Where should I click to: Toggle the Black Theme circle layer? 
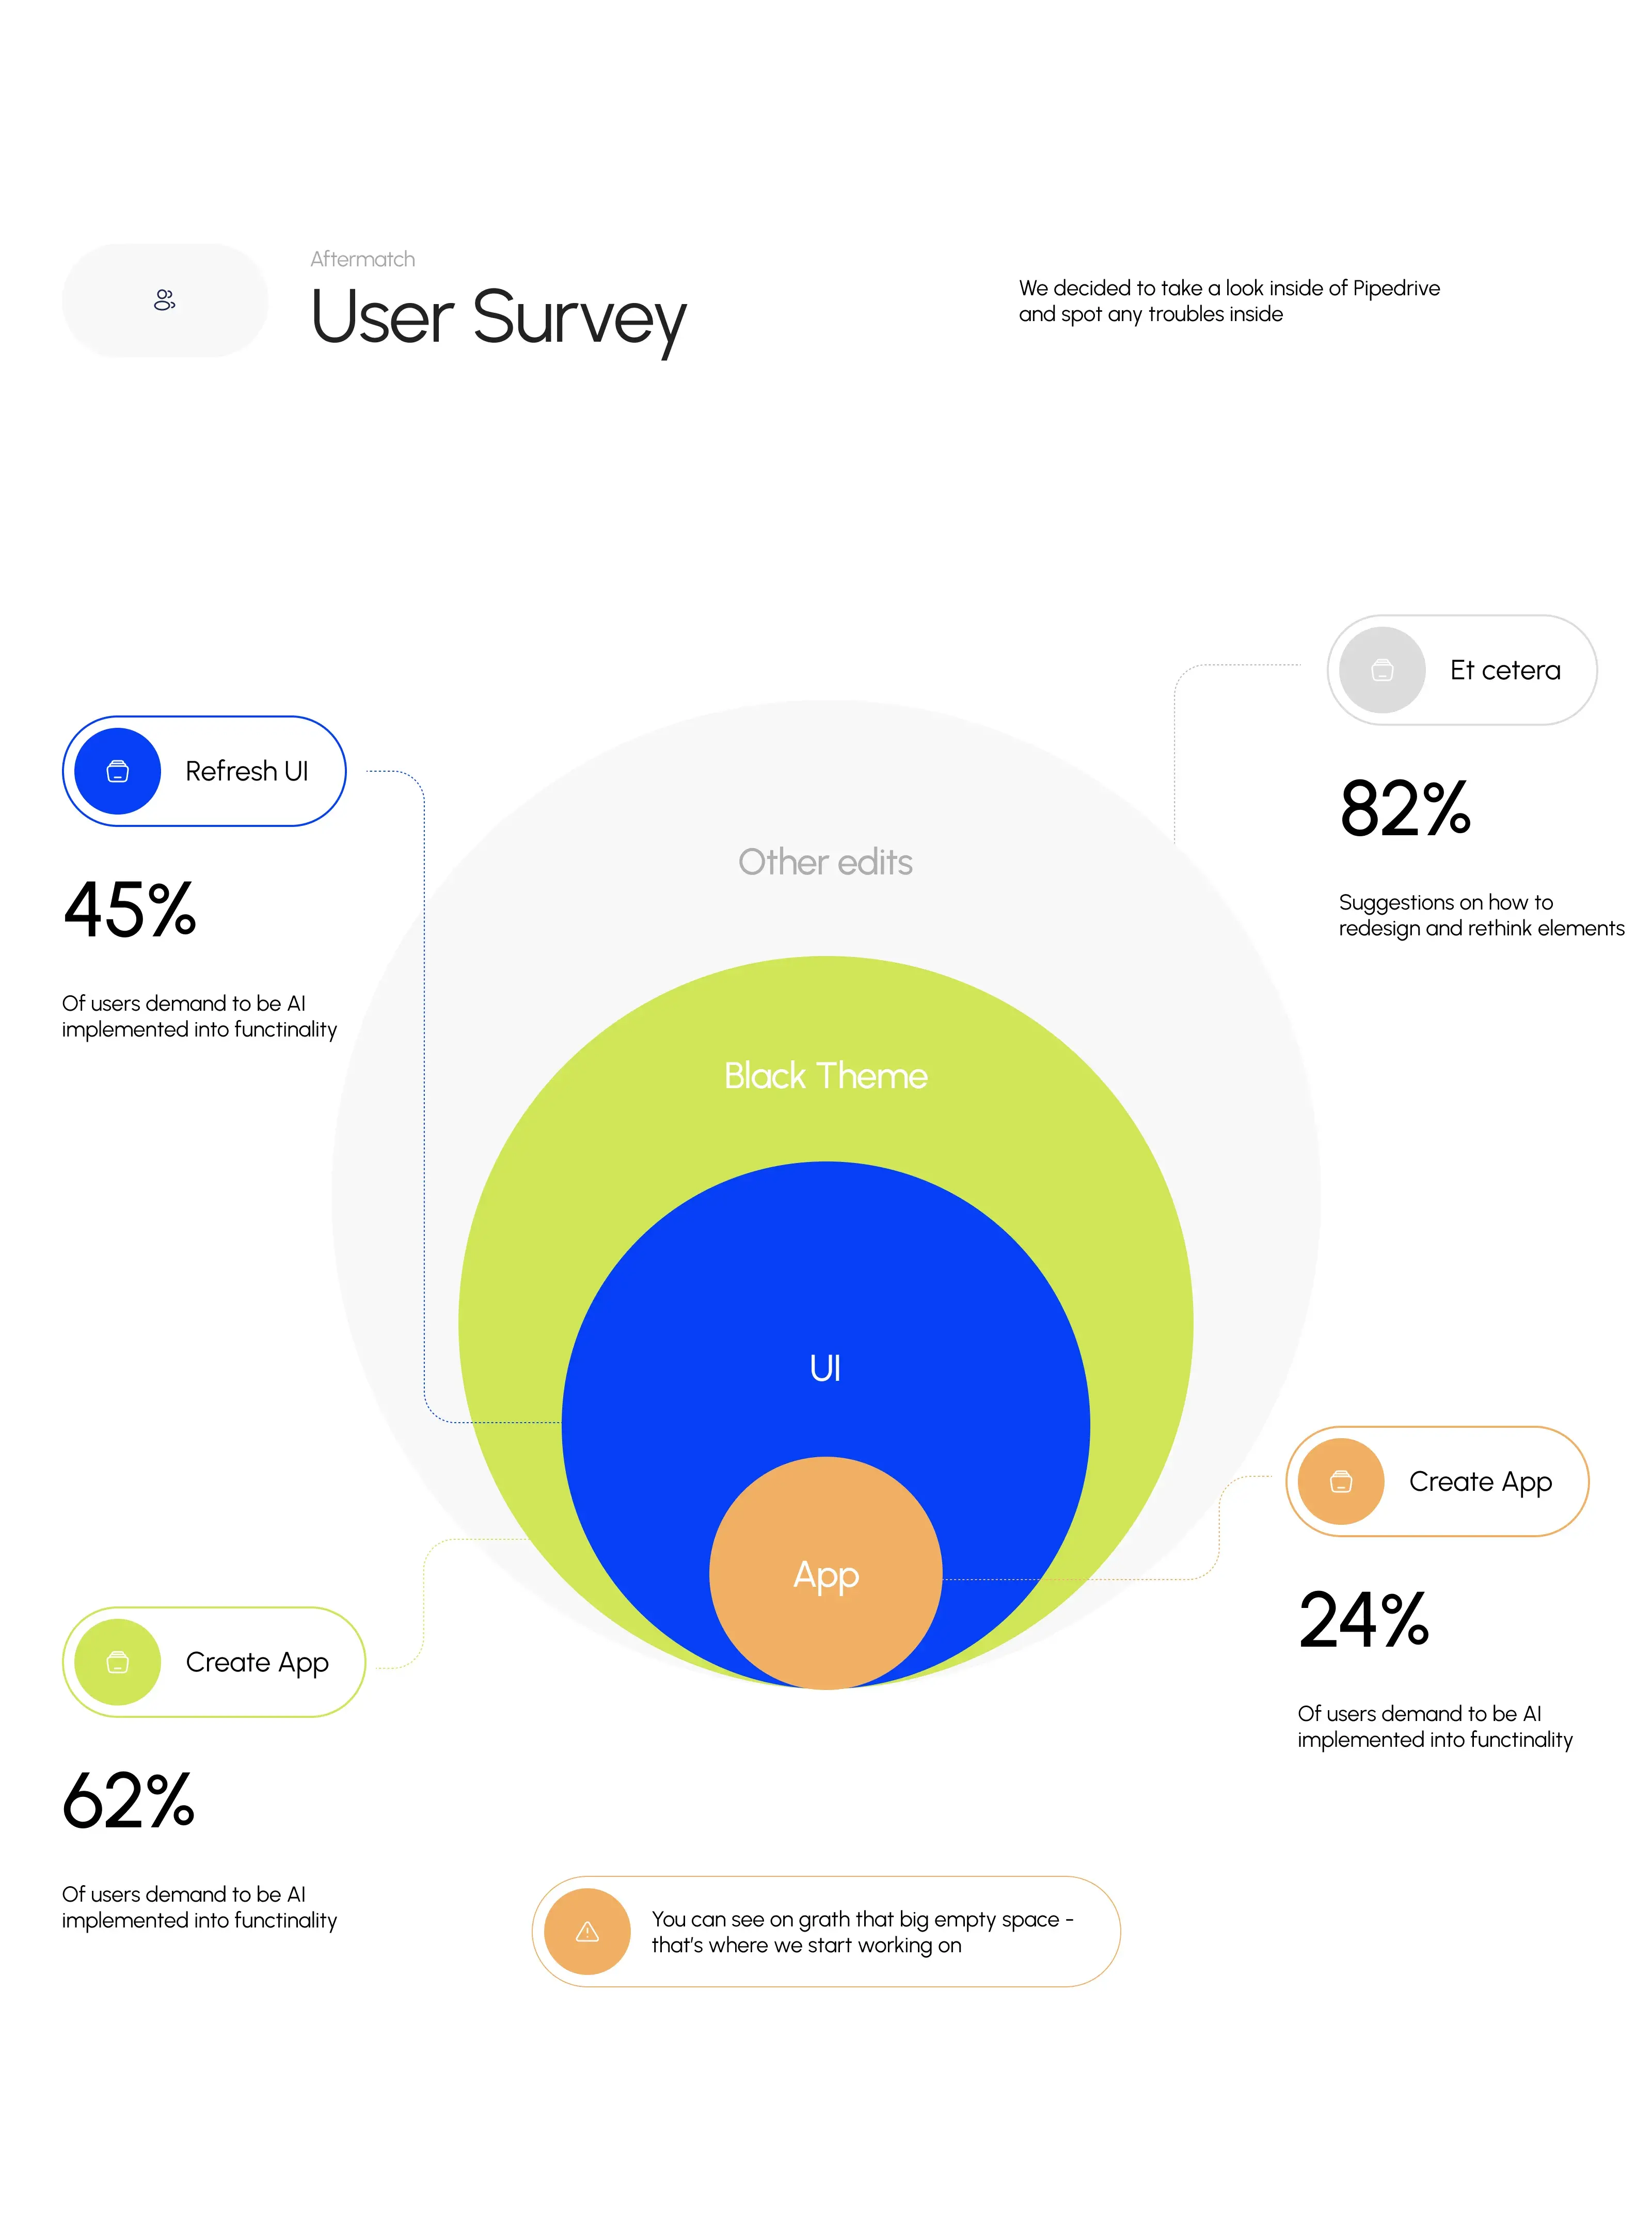click(x=826, y=1076)
